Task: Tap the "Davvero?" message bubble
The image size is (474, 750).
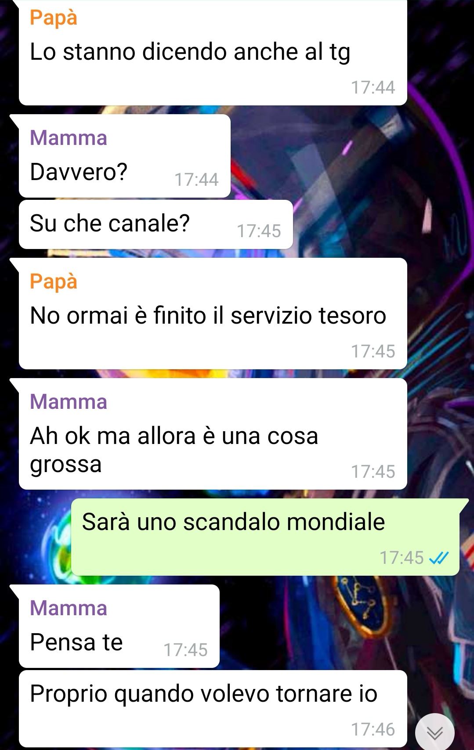Action: click(125, 156)
